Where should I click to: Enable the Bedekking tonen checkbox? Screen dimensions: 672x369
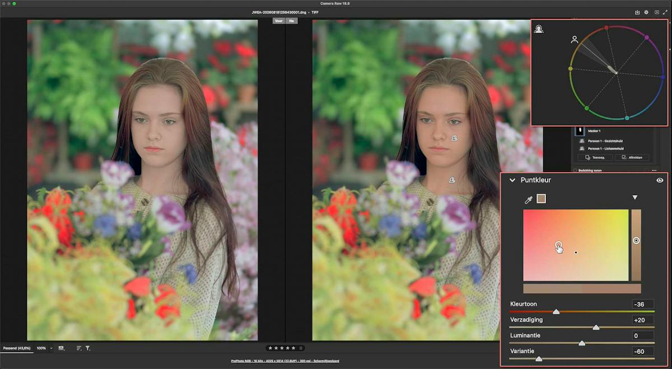[x=575, y=170]
